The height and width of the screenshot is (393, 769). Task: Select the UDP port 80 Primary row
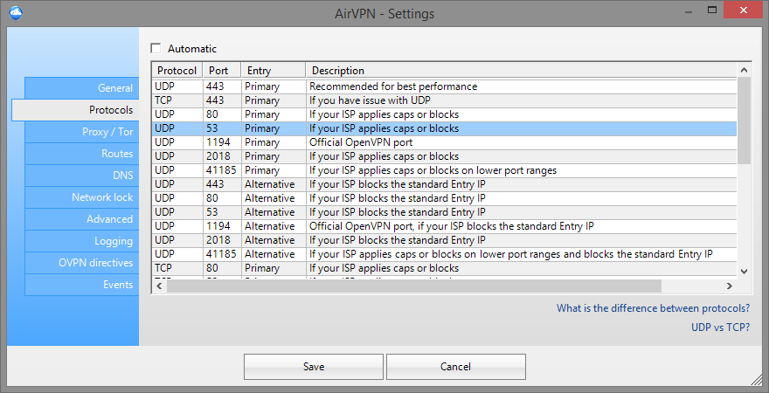coord(444,114)
